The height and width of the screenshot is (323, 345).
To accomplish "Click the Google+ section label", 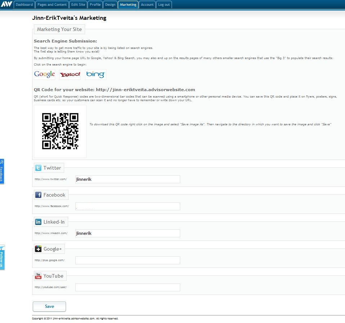I will pyautogui.click(x=53, y=249).
